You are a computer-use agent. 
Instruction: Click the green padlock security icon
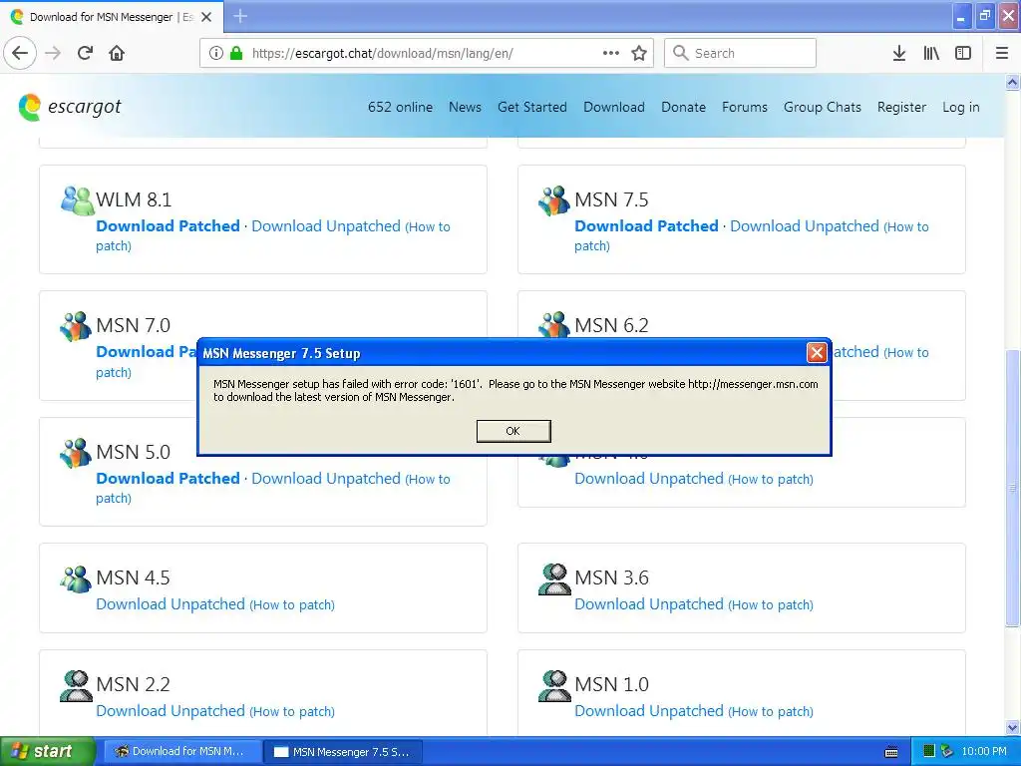tap(236, 53)
